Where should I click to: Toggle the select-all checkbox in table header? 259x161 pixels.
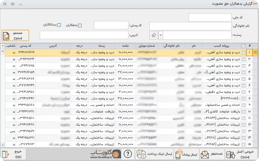click(x=243, y=46)
